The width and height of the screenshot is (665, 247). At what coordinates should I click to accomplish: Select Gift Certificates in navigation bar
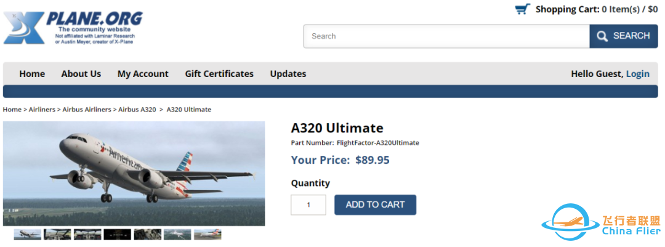point(219,74)
